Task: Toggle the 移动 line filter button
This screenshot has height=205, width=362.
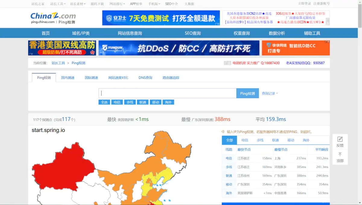Action: (156, 102)
